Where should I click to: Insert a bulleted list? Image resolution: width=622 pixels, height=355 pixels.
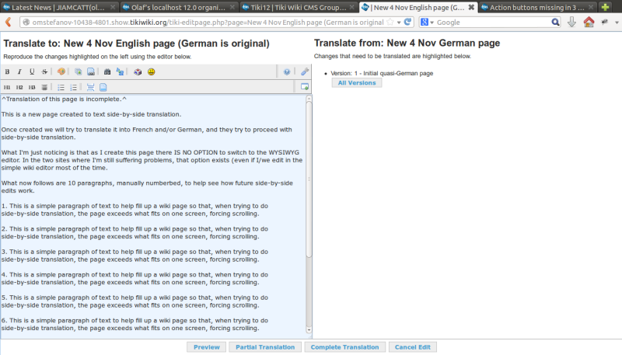pyautogui.click(x=61, y=87)
